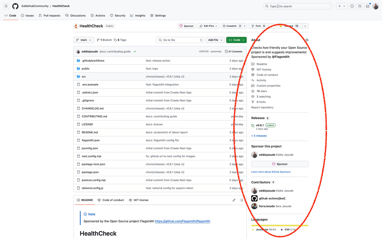Expand the Add file dropdown
The width and height of the screenshot is (382, 239).
pyautogui.click(x=215, y=40)
